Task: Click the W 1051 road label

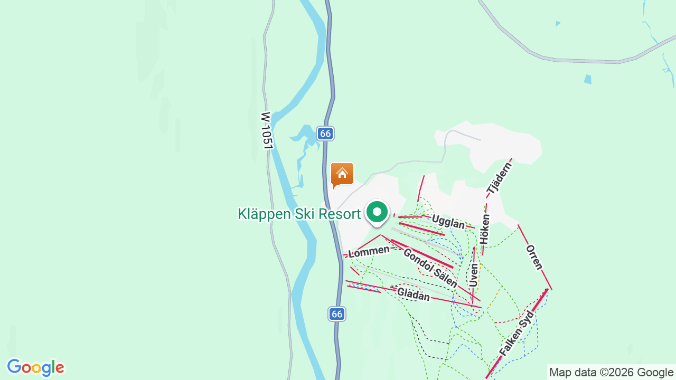Action: [266, 130]
